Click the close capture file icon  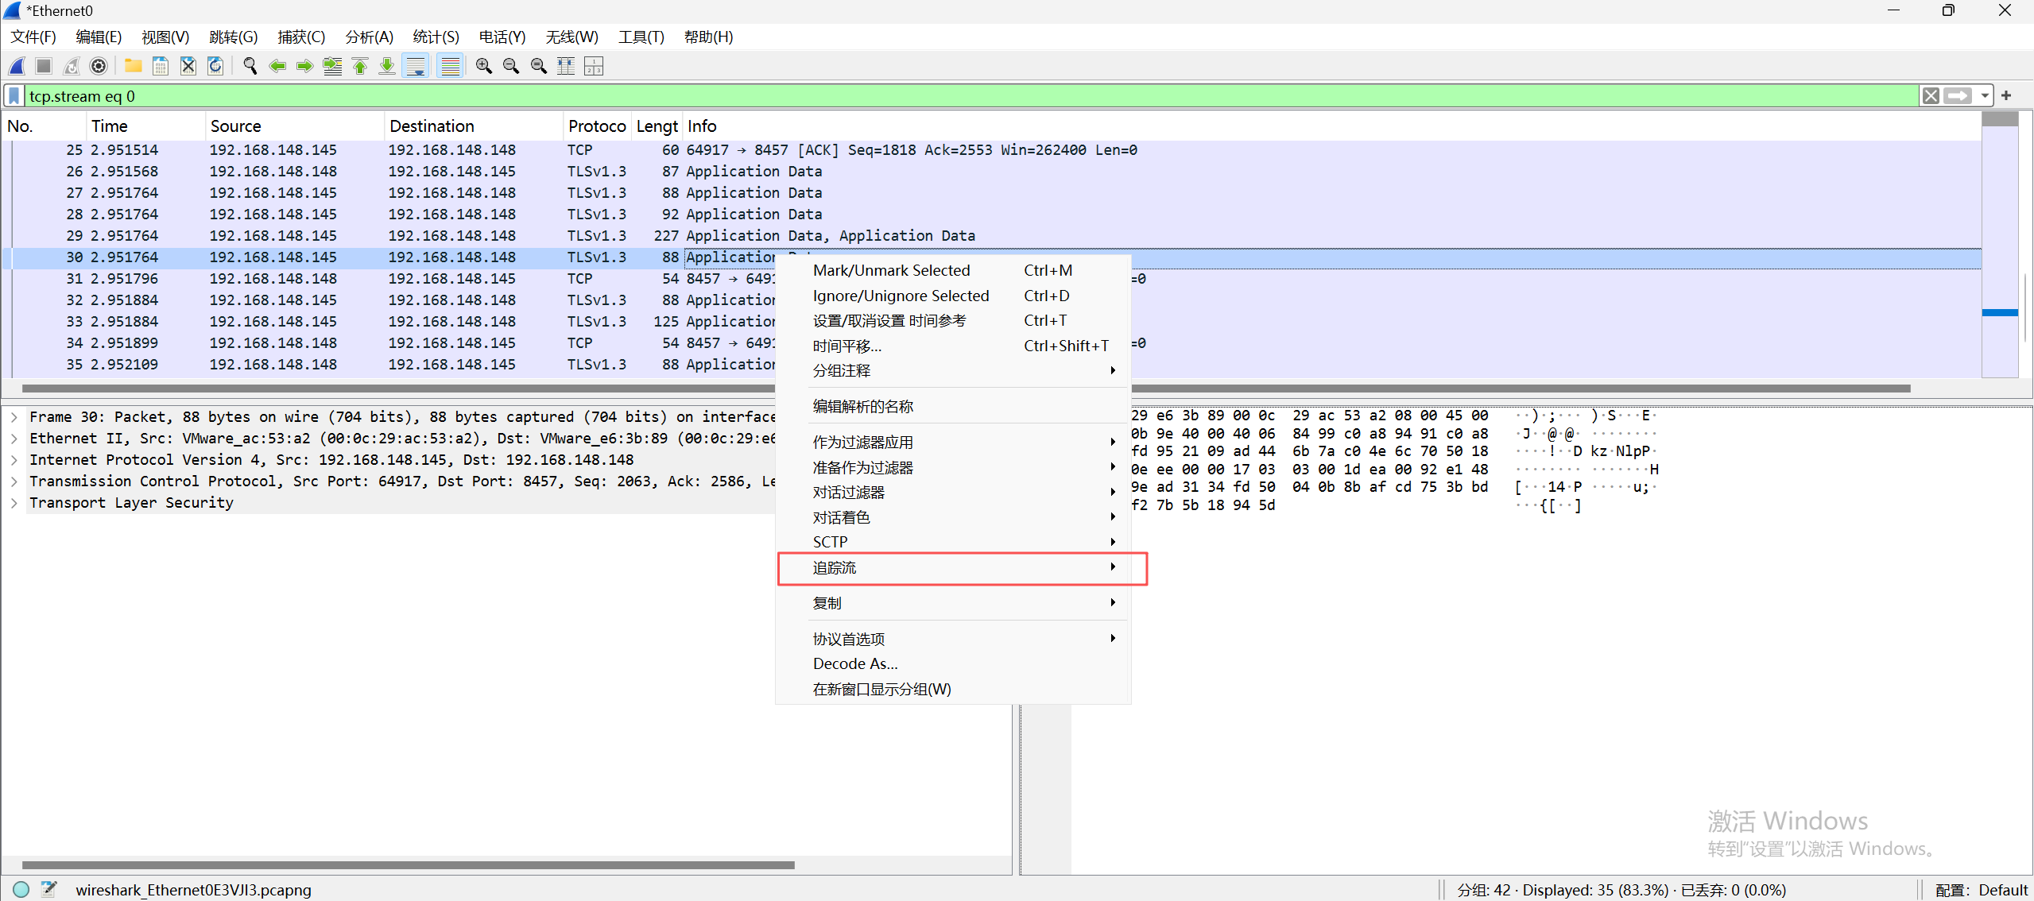pos(188,66)
